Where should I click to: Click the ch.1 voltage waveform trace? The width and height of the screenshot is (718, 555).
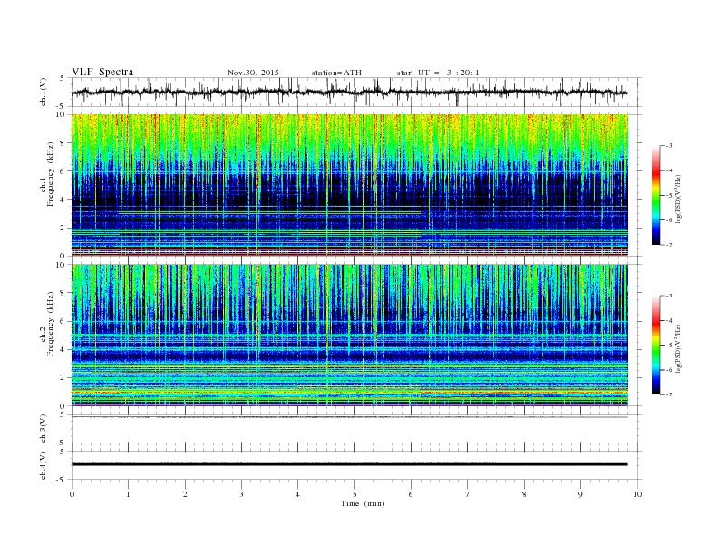point(349,92)
